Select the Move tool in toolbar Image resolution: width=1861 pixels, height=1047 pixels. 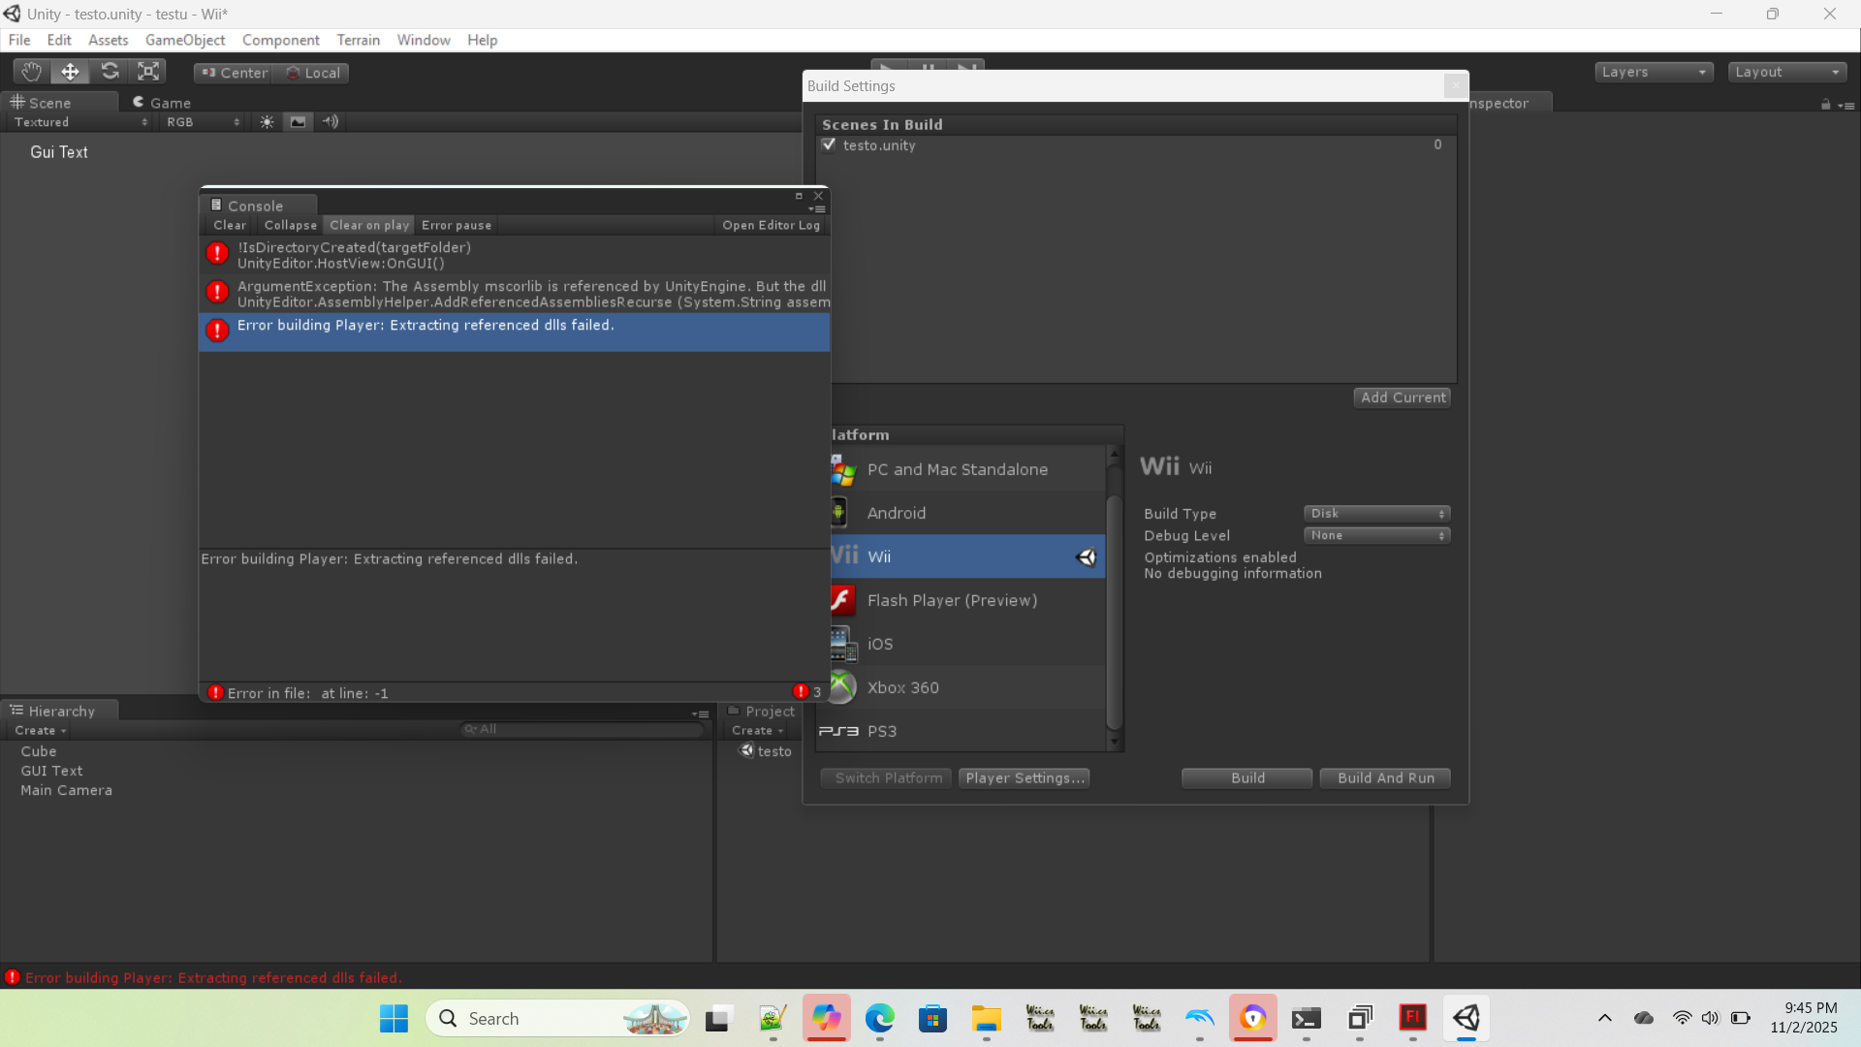[x=70, y=72]
